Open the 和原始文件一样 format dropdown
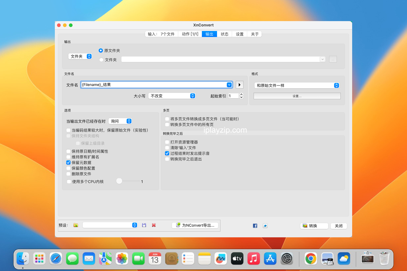The image size is (407, 271). click(x=297, y=85)
